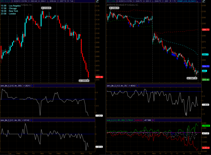The width and height of the screenshot is (211, 155).
Task: Select the red -6,642.8 mole value tag
Action: (205, 148)
